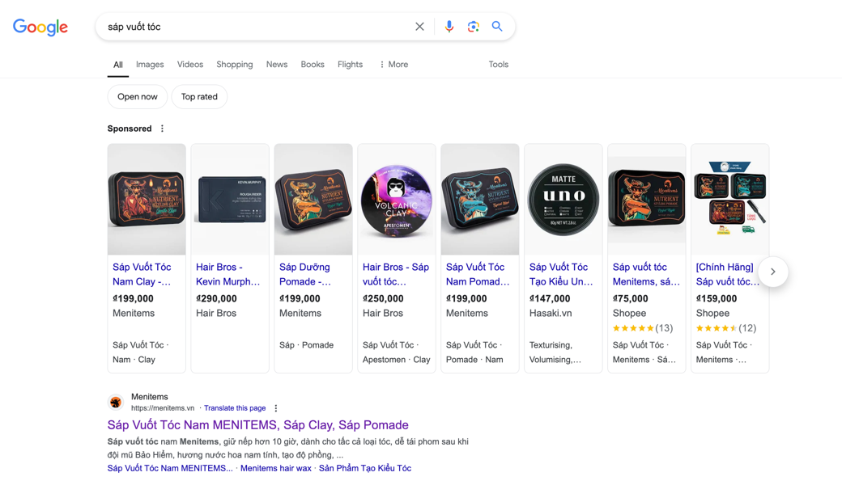Click the star rating with (13) reviews
The height and width of the screenshot is (502, 842).
(x=643, y=328)
